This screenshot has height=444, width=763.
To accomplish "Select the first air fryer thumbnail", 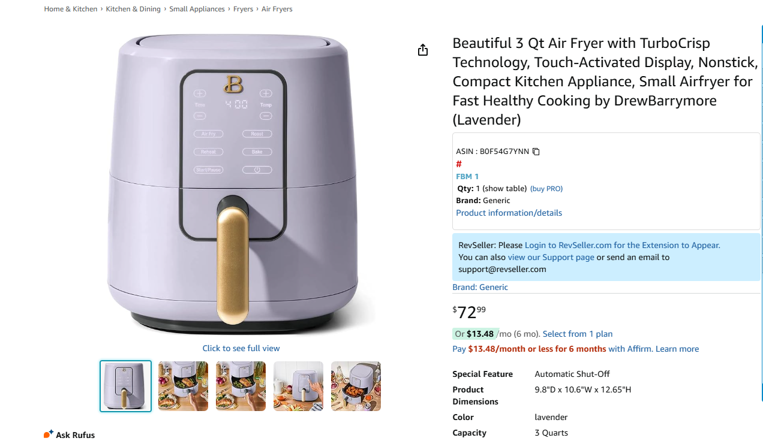I will pos(125,386).
